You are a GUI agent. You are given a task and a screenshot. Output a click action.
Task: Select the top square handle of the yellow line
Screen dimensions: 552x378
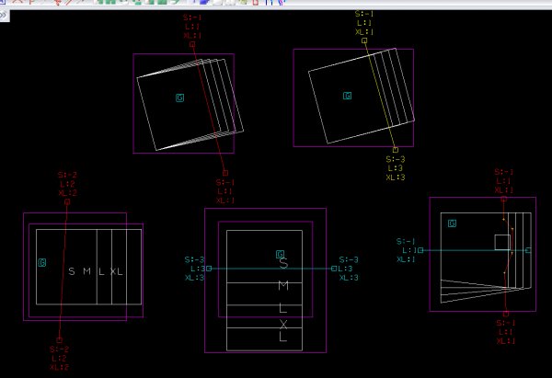364,41
